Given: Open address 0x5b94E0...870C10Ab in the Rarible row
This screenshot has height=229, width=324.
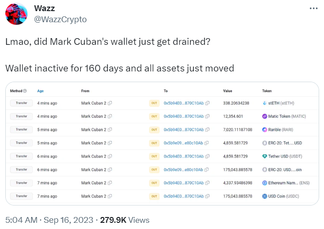Looking at the screenshot, I should tap(183, 130).
